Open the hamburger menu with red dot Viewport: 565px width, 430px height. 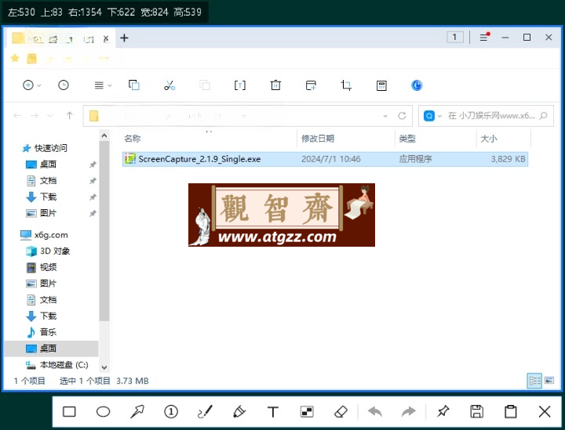point(485,37)
